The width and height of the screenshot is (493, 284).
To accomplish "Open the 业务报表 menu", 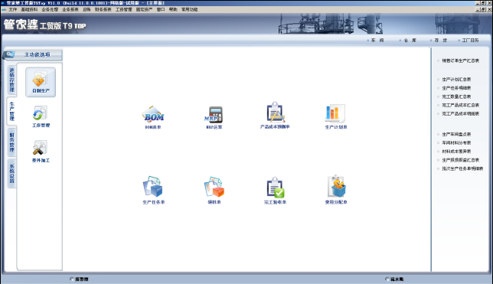I will pyautogui.click(x=70, y=10).
